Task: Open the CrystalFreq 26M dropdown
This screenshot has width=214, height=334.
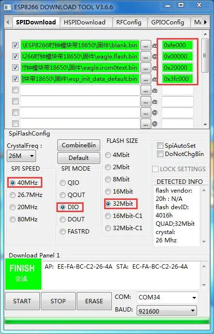Action: click(x=21, y=156)
